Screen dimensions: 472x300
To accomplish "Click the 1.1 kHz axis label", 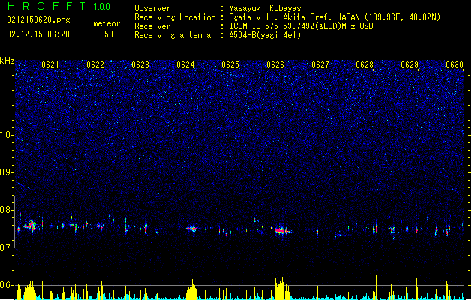I will point(6,97).
